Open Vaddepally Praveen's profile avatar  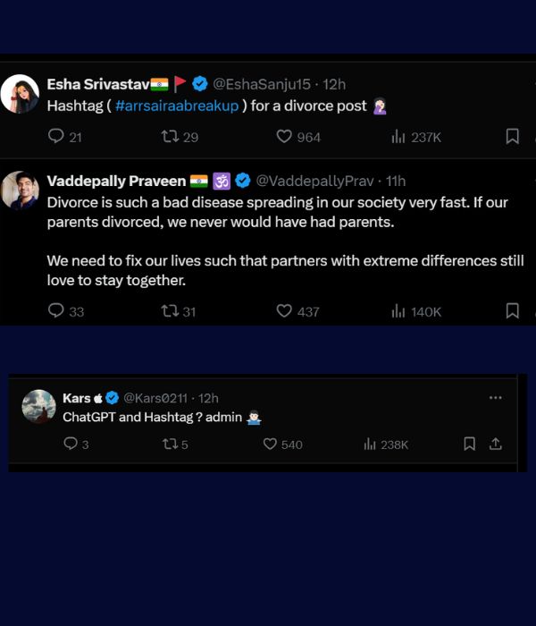pyautogui.click(x=20, y=190)
